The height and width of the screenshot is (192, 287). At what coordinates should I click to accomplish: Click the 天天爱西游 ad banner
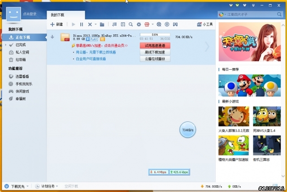point(249,42)
